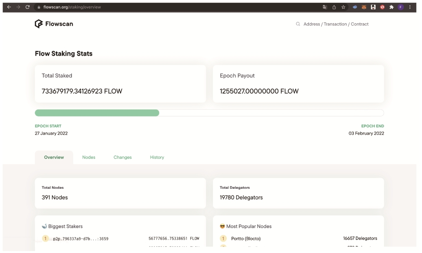Click the Flow Staking Stats heading
Viewport: 422px width, 253px height.
click(64, 54)
